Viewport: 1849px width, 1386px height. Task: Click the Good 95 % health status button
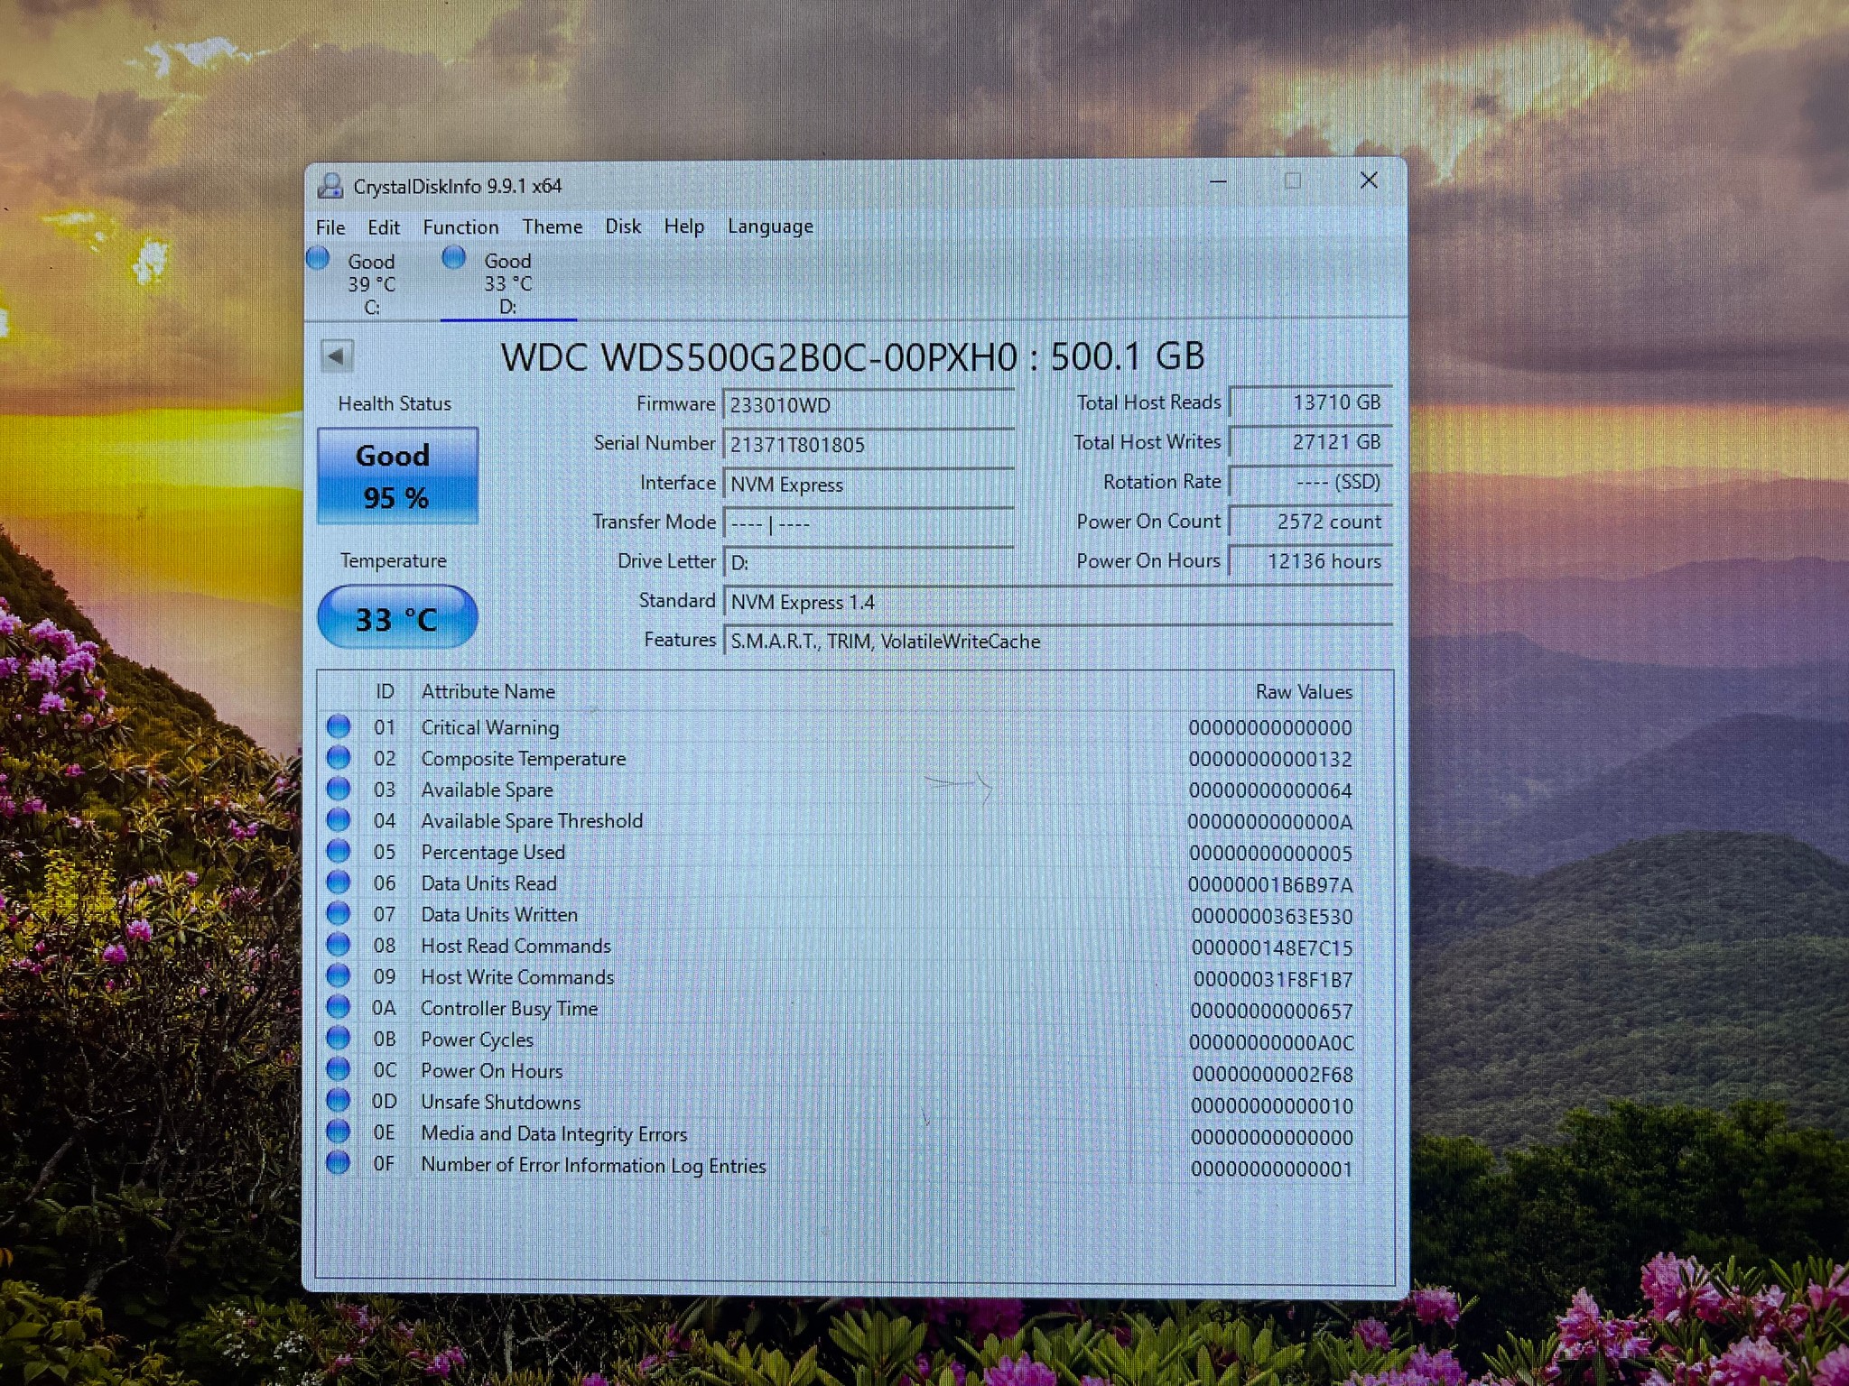[397, 476]
